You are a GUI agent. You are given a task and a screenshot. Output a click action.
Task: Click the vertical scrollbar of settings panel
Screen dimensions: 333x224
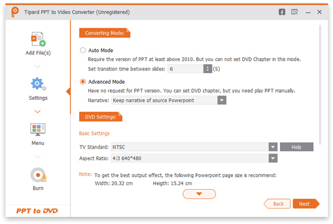click(320, 85)
